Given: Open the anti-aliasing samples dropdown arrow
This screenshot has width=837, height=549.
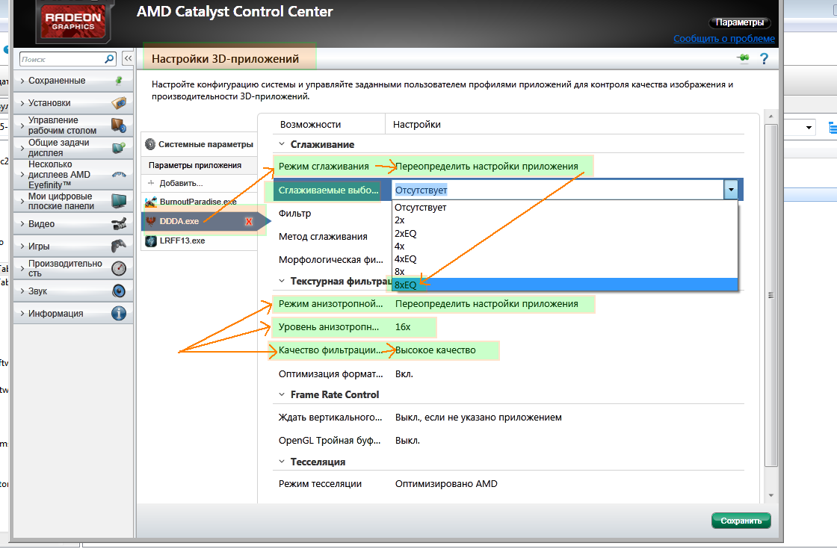Looking at the screenshot, I should [x=730, y=190].
